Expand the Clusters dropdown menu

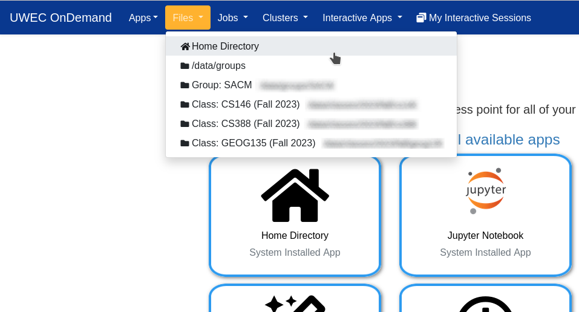point(285,18)
